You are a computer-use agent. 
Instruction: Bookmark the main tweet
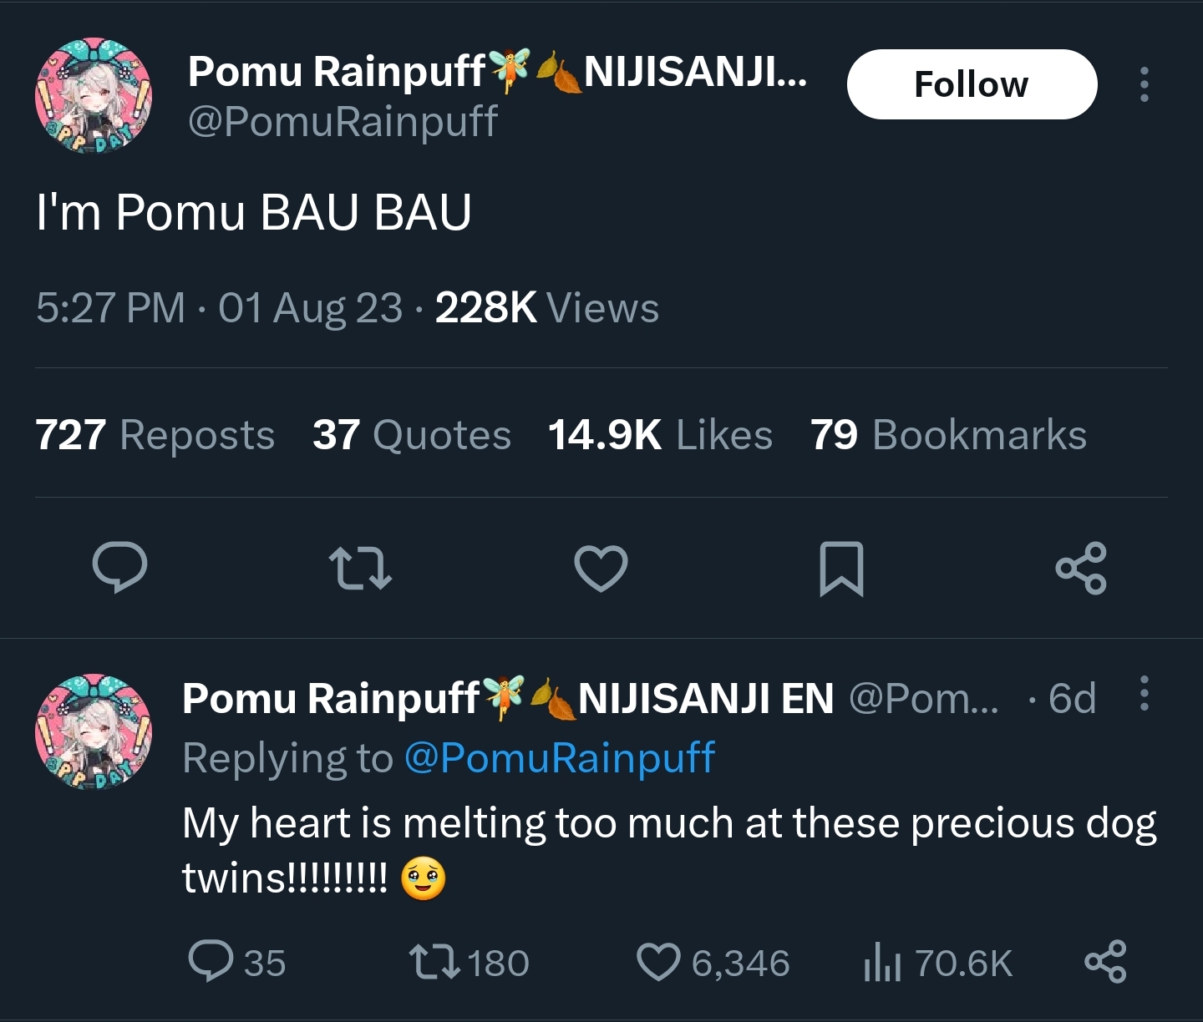[x=841, y=568]
